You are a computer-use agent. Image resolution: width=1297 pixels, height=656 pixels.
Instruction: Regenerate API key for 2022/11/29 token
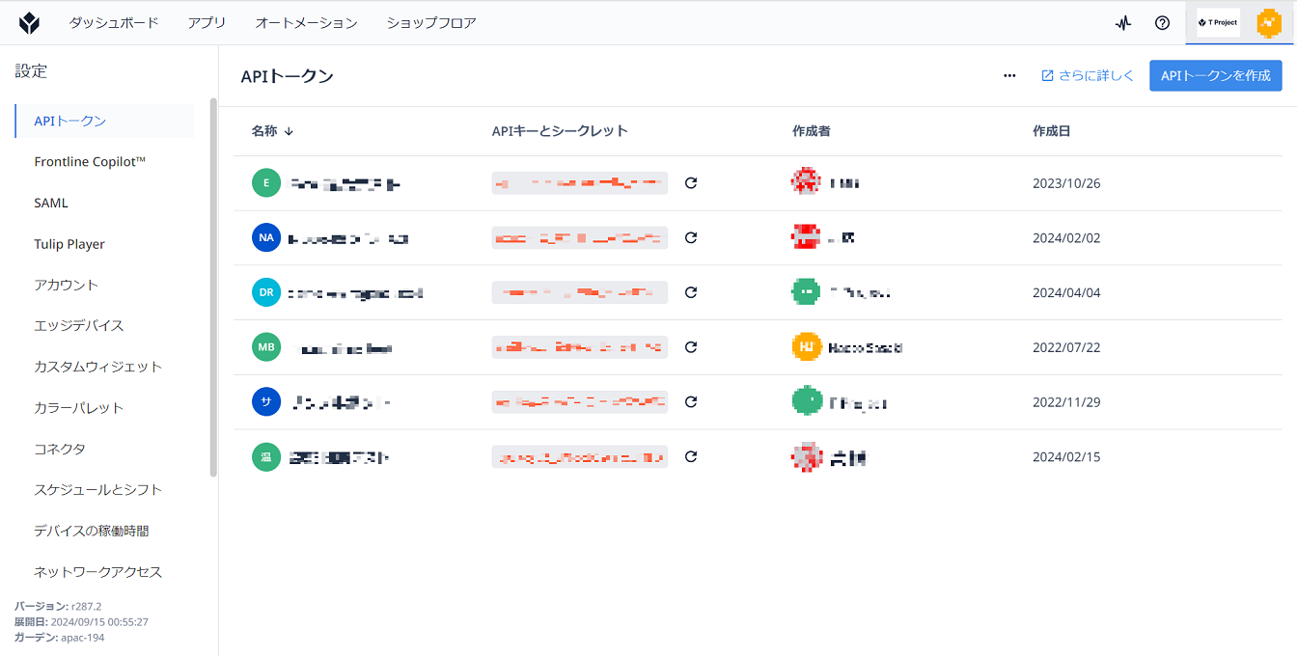pyautogui.click(x=691, y=401)
